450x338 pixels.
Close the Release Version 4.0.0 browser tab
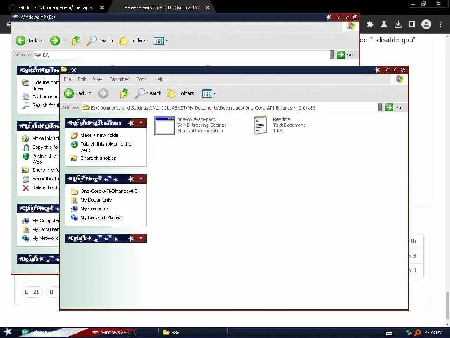[x=207, y=7]
